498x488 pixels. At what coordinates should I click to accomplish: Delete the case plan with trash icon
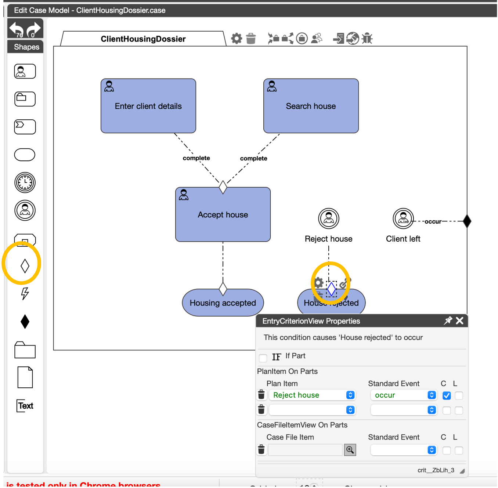pyautogui.click(x=251, y=38)
